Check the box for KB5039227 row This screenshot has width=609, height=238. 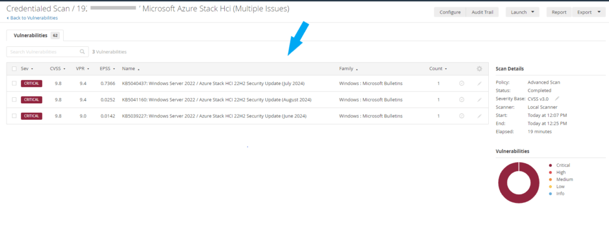(x=14, y=116)
